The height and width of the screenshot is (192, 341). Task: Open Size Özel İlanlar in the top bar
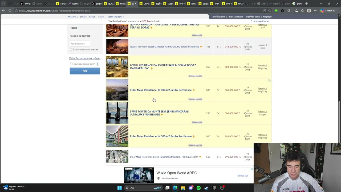[x=253, y=17]
